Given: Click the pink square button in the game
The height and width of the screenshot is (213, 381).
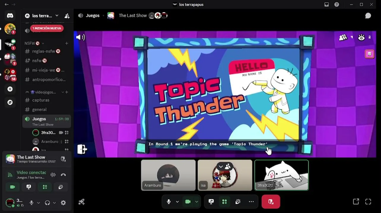Looking at the screenshot, I should [x=369, y=54].
